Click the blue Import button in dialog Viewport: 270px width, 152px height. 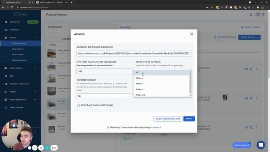189,119
